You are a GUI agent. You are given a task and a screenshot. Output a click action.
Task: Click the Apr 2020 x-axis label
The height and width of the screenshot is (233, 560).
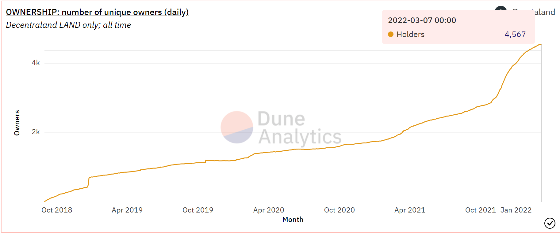point(269,210)
